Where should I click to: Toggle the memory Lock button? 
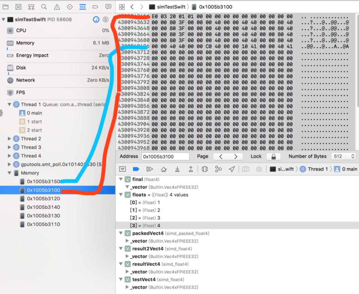(273, 156)
